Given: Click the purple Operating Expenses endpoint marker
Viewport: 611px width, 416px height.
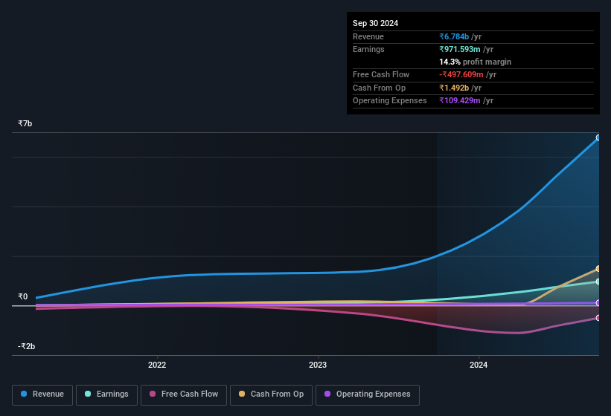Looking at the screenshot, I should tap(598, 303).
